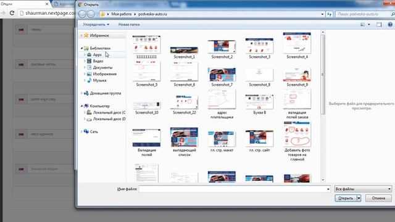Open the Упорядочить dropdown menu
The image size is (395, 222).
point(96,25)
